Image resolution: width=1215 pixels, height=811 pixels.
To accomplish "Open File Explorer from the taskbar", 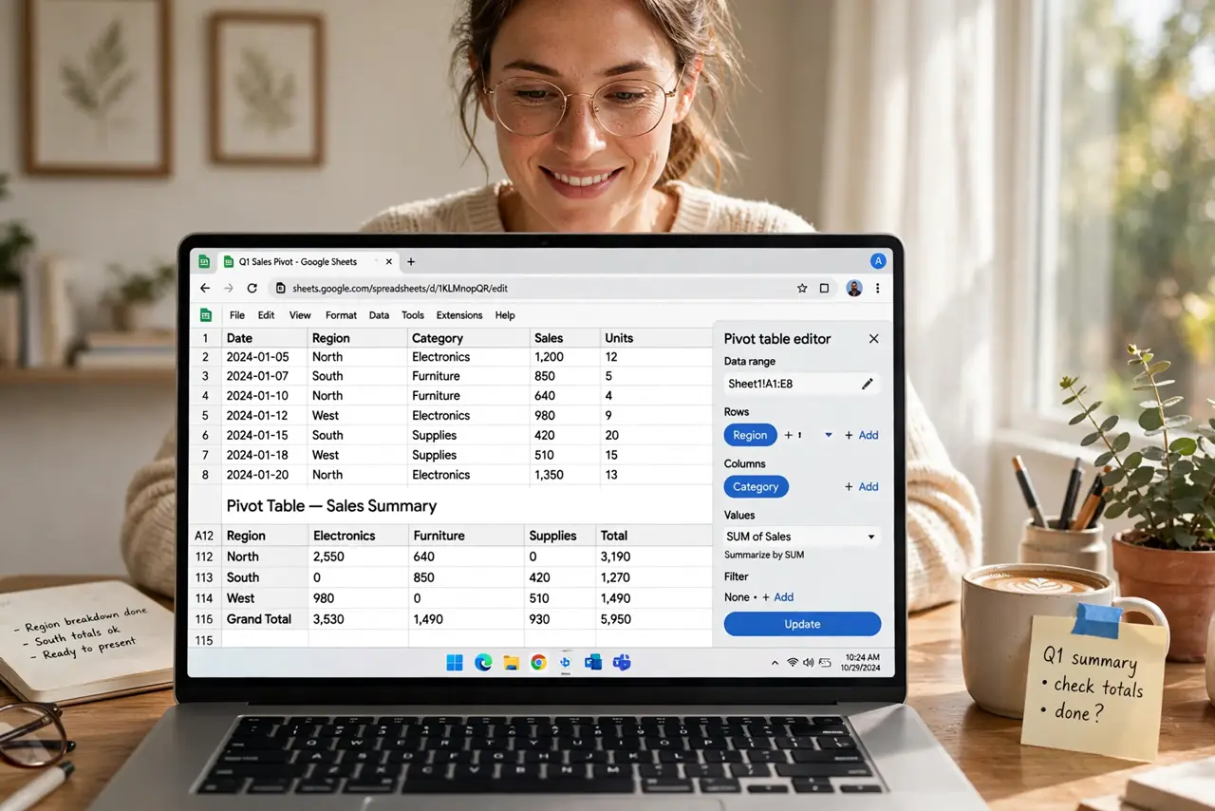I will (511, 662).
